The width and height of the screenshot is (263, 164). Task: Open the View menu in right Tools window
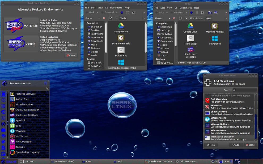point(169,8)
